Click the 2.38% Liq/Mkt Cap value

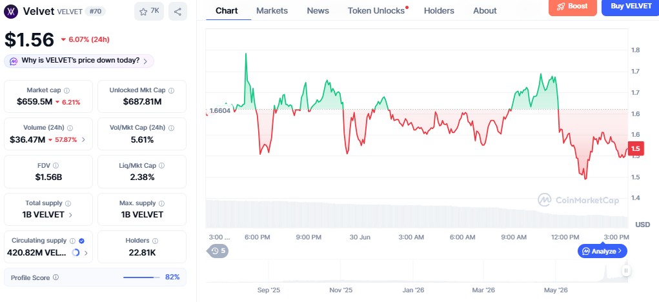142,177
